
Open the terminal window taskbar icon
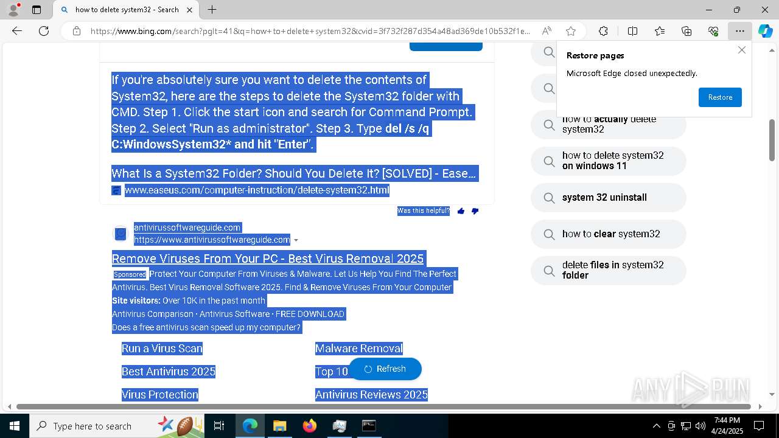[x=369, y=426]
